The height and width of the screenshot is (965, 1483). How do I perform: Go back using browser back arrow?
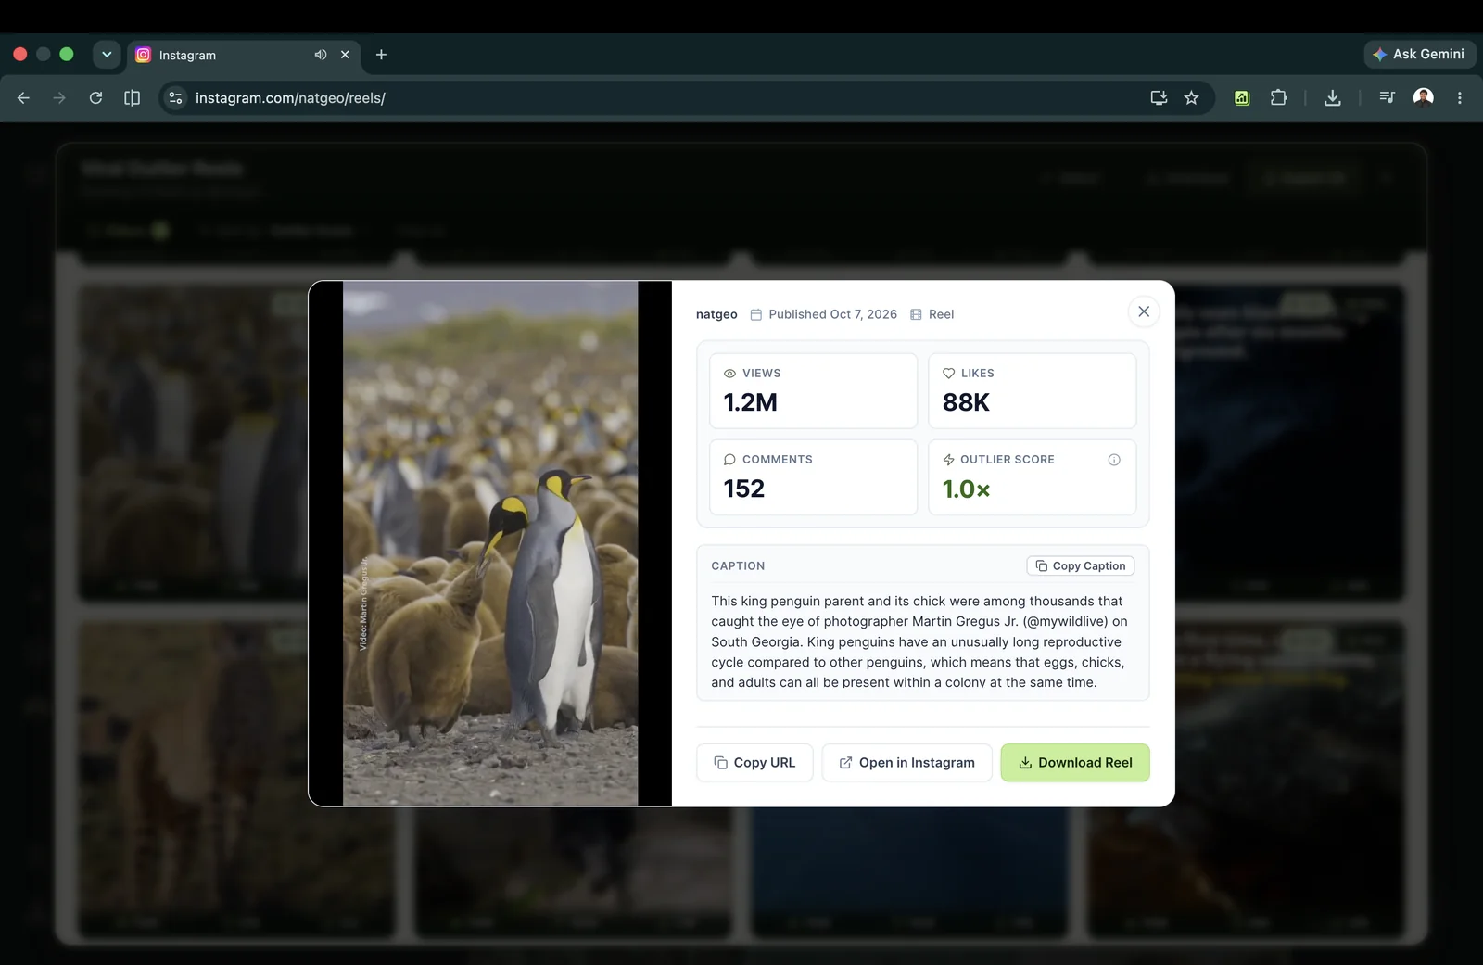(x=23, y=97)
